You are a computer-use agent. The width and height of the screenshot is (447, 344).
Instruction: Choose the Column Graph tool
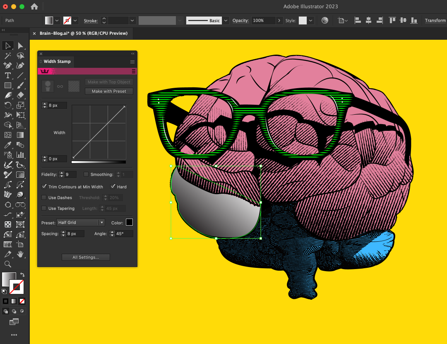coord(20,155)
